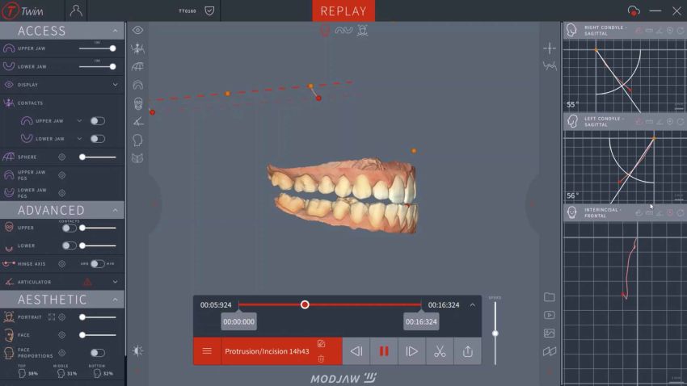
Task: Edit the Protrusion/Incision recording name
Action: [321, 344]
